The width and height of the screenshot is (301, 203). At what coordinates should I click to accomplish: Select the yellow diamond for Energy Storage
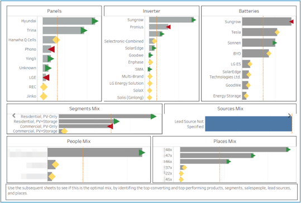coord(246,96)
